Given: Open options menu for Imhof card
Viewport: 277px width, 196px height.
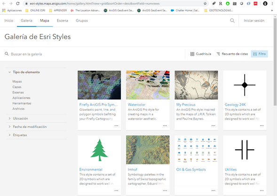Looking at the screenshot, I should [x=165, y=190].
